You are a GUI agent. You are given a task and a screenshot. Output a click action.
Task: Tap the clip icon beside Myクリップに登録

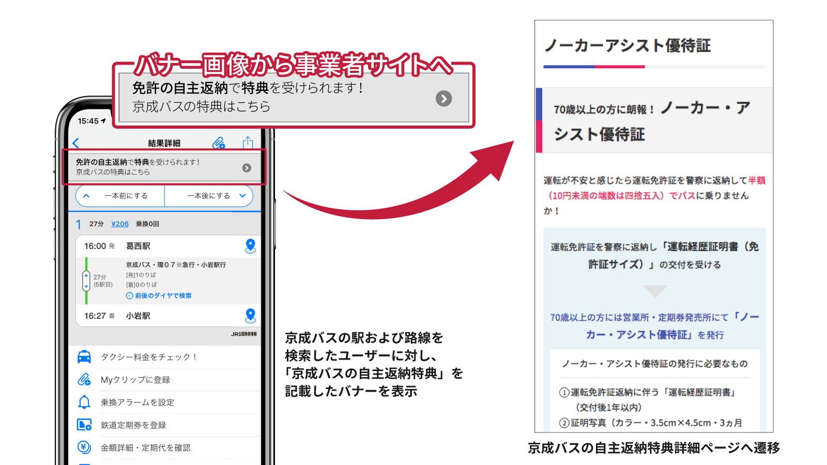point(84,380)
